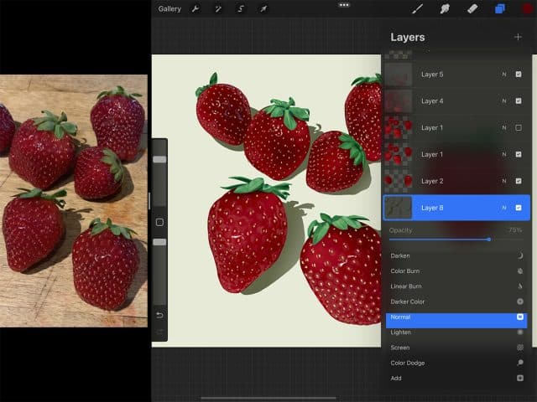Toggle visibility of Layer 2
Image resolution: width=537 pixels, height=402 pixels.
[x=519, y=181]
